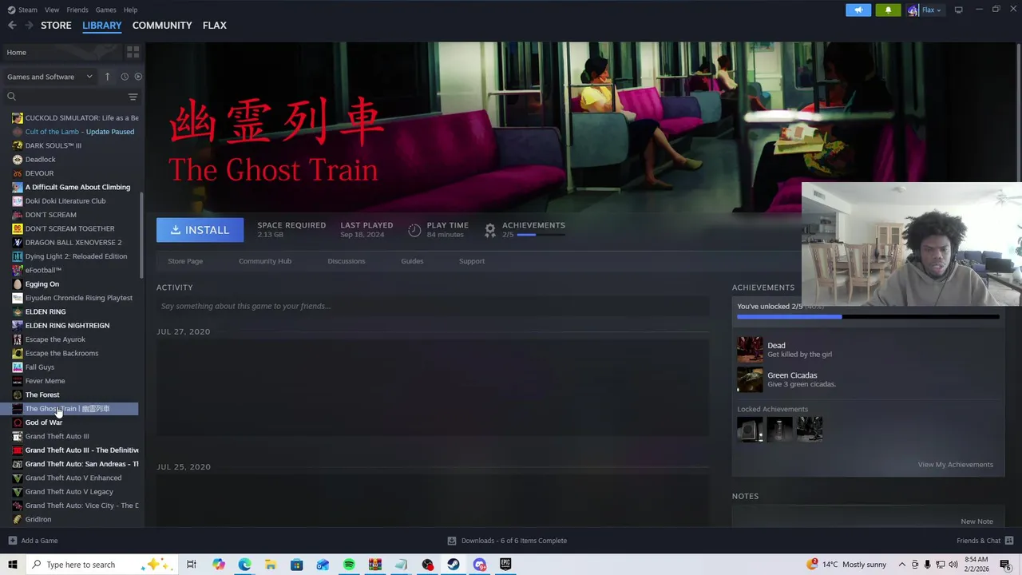This screenshot has width=1022, height=575.
Task: Open Friends & Chat
Action: click(984, 541)
